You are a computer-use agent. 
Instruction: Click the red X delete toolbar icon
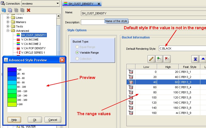(28, 10)
